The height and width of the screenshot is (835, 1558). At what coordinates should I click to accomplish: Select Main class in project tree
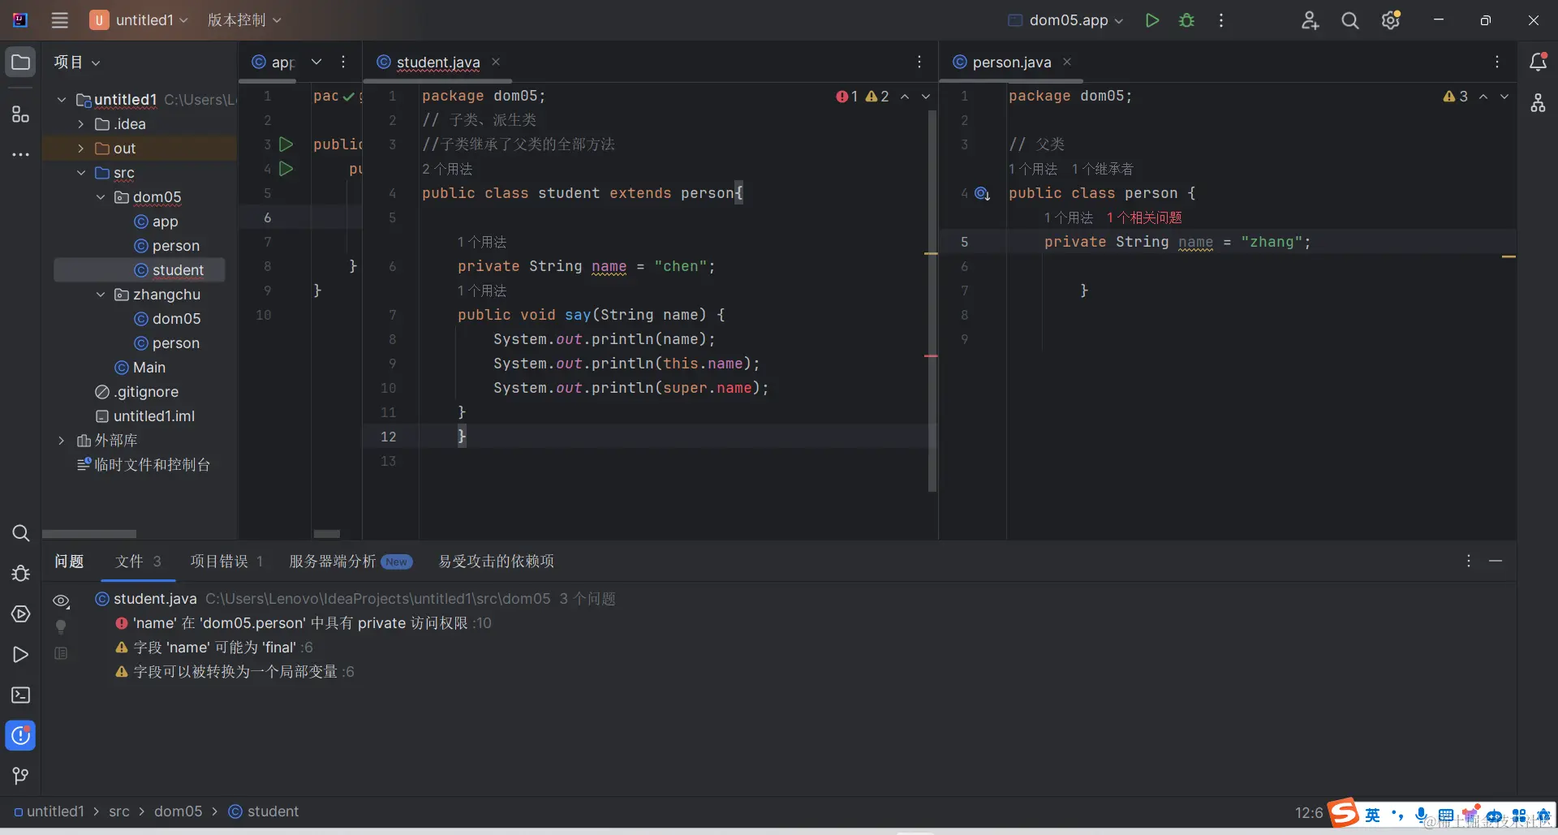coord(140,368)
